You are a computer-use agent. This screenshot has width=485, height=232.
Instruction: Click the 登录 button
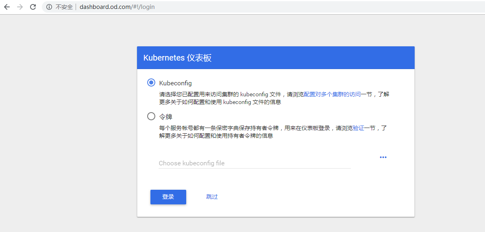pos(168,197)
